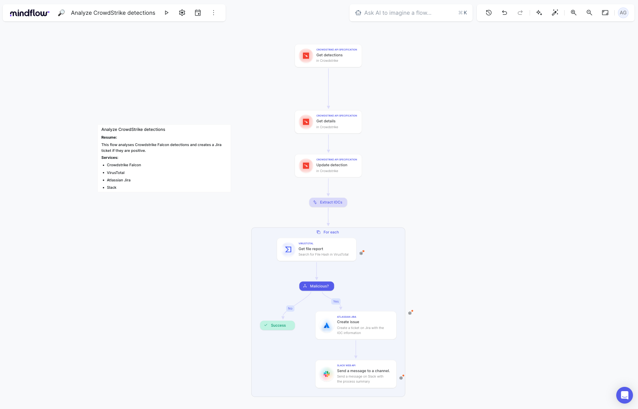The image size is (638, 409).
Task: Select the Malicious? condition node
Action: (316, 286)
